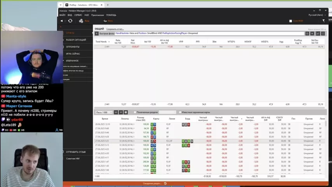Click the Сохранить отчет link
The image size is (332, 187).
[x=115, y=29]
